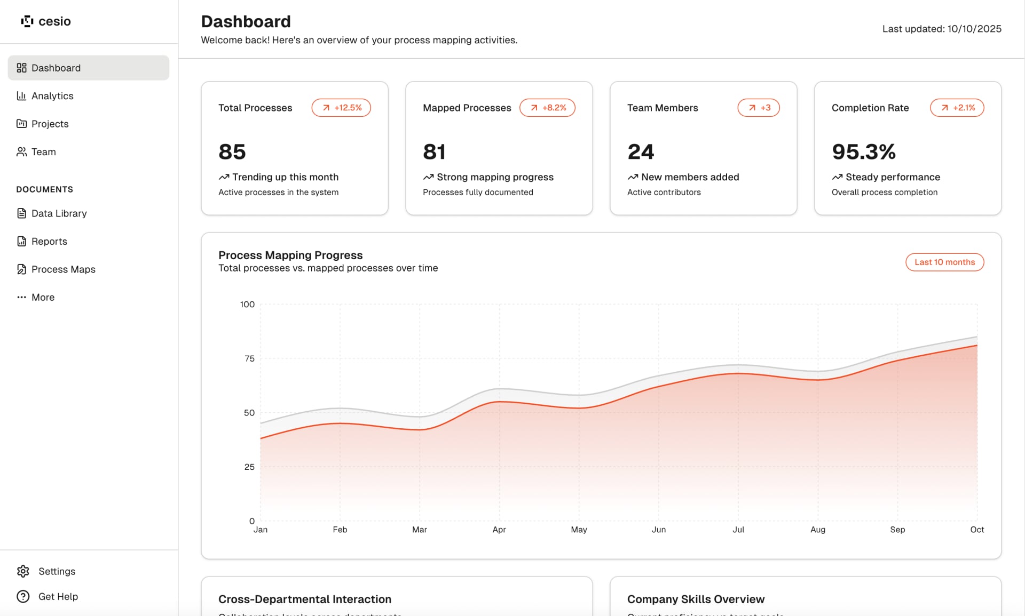Viewport: 1025px width, 616px height.
Task: Click the +8.2% badge on Mapped Processes
Action: pos(547,108)
